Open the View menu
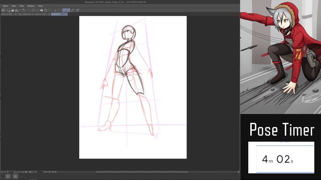This screenshot has height=180, width=321. tap(14, 6)
